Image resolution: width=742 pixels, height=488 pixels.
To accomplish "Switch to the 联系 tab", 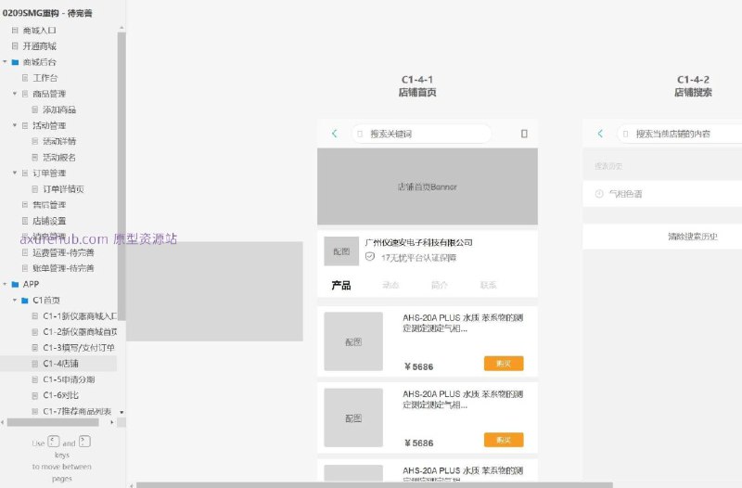I will (x=489, y=285).
